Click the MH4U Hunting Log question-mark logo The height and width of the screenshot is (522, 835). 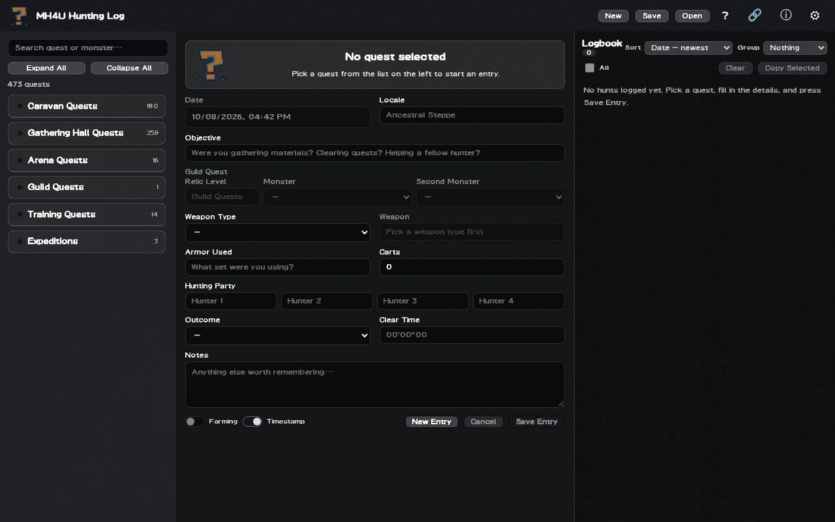tap(20, 16)
